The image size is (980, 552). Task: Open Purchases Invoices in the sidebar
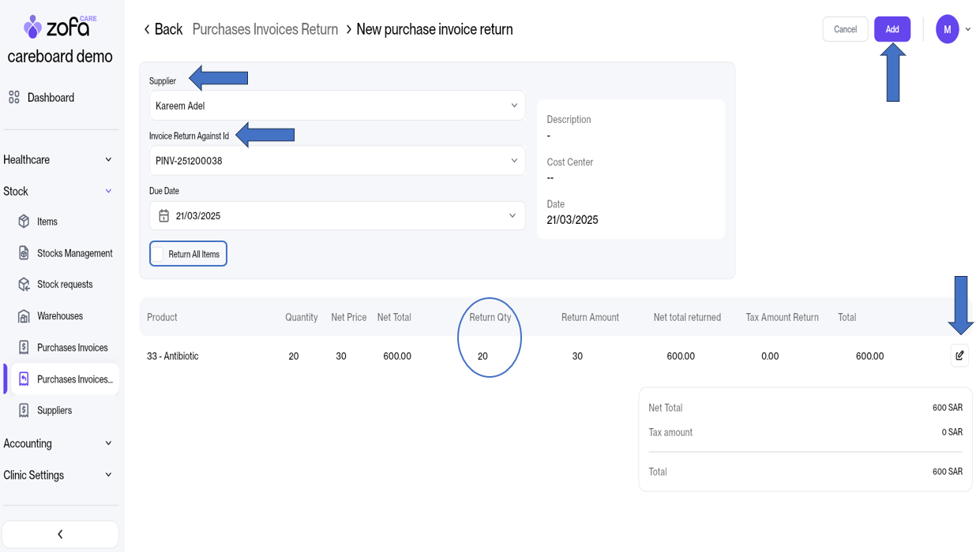click(72, 348)
